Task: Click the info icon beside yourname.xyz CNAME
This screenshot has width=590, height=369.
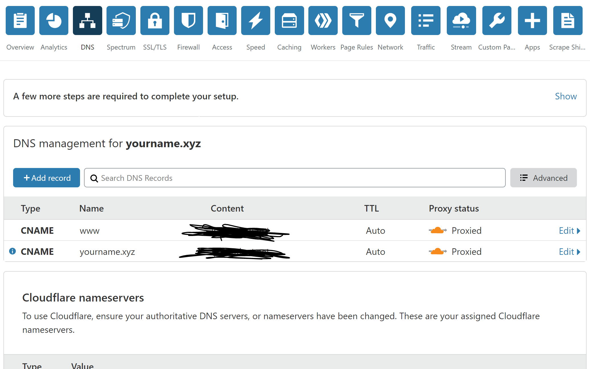Action: pos(13,251)
